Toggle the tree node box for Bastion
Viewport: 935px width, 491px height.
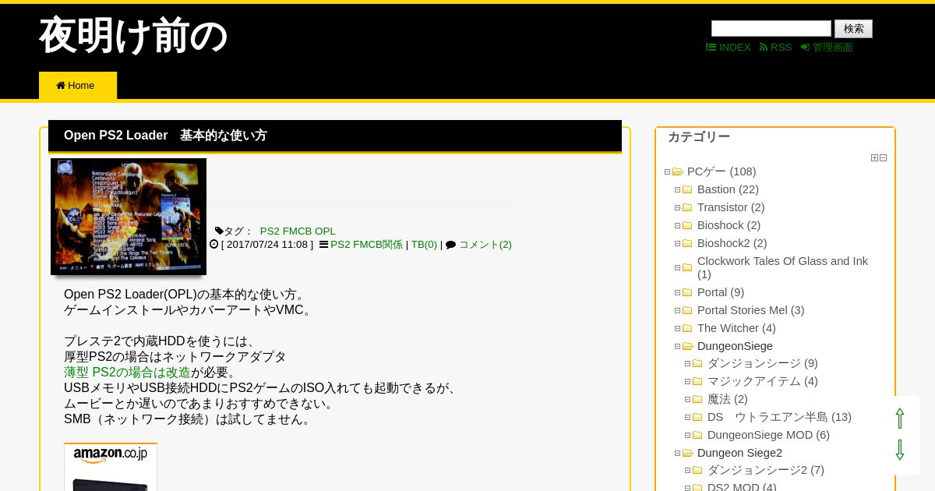coord(677,190)
